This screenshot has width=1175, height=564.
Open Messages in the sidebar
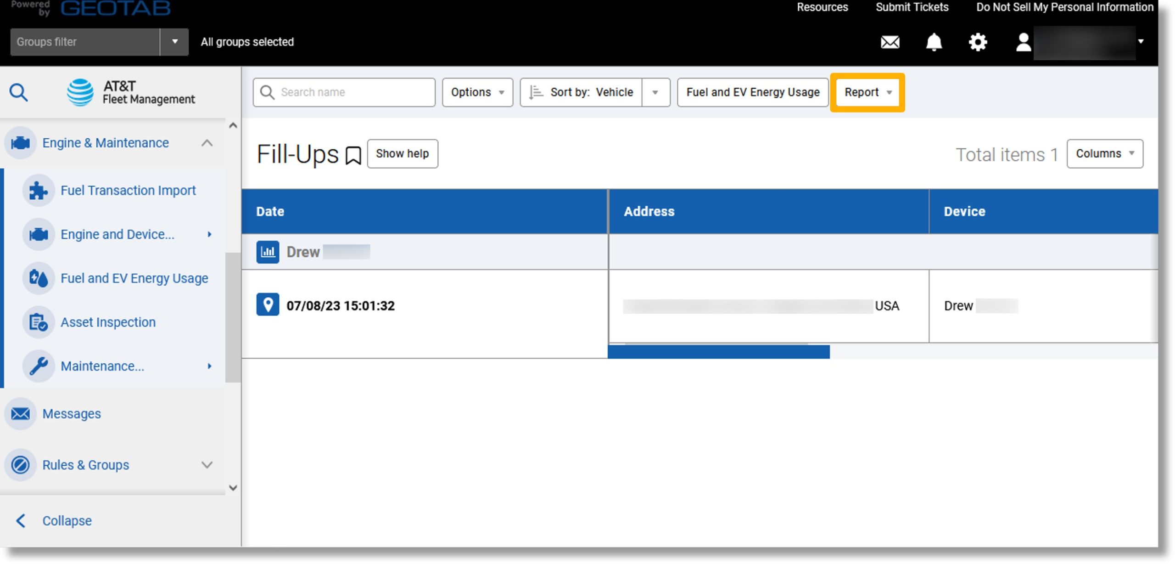(x=72, y=414)
